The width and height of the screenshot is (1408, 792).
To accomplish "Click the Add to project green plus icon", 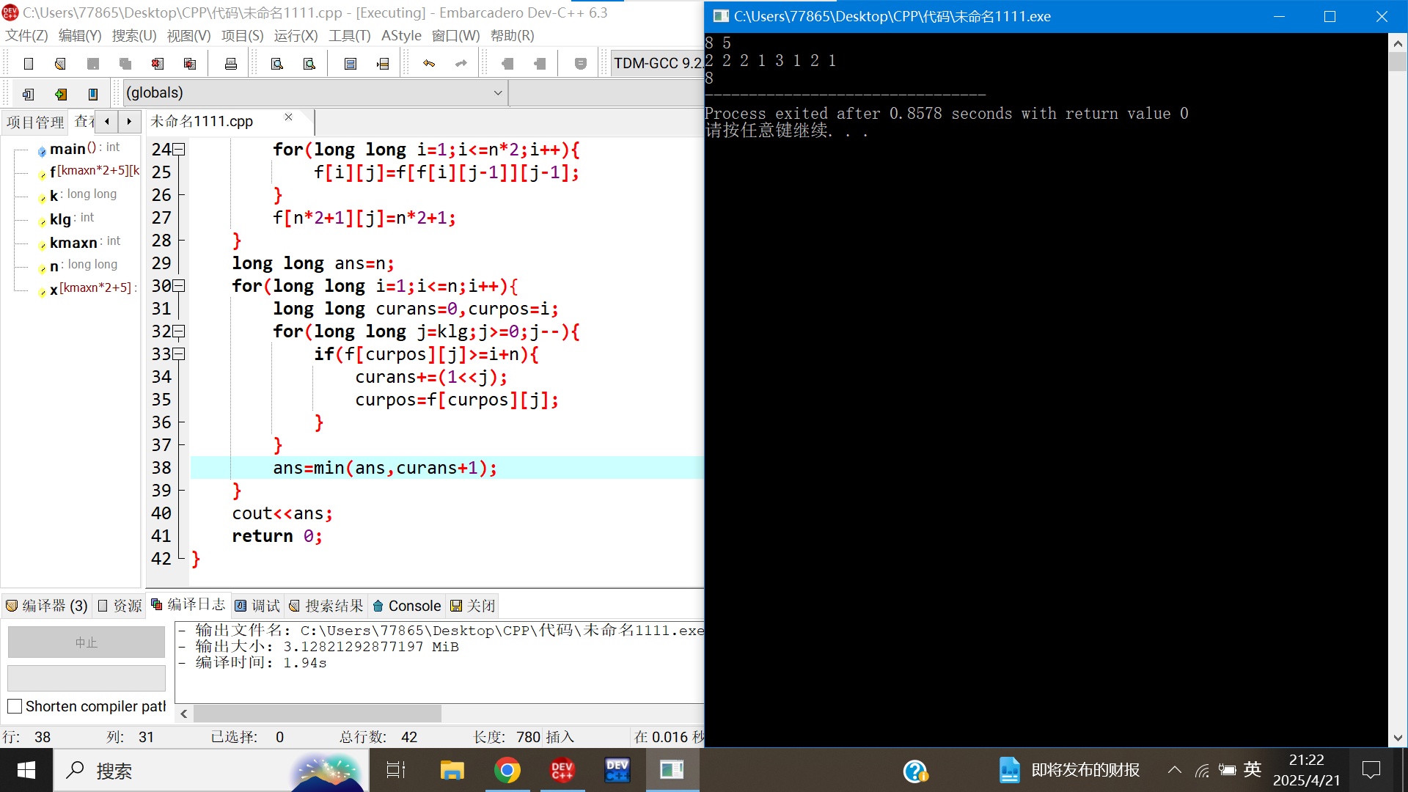I will tap(61, 94).
